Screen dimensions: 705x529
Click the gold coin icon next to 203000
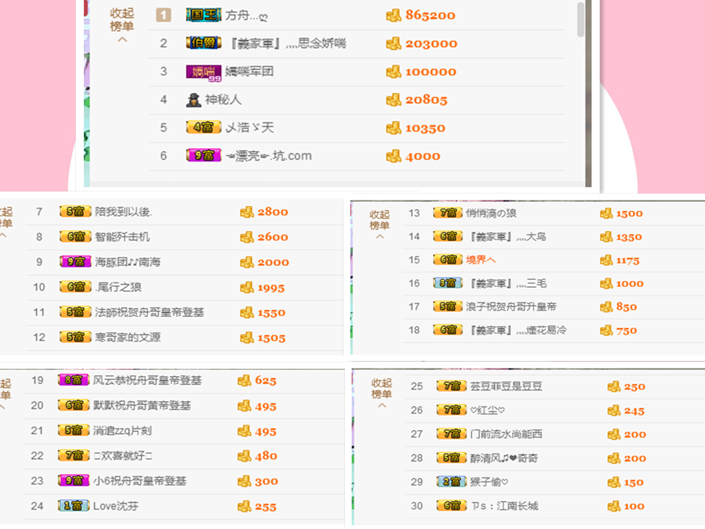(x=393, y=43)
